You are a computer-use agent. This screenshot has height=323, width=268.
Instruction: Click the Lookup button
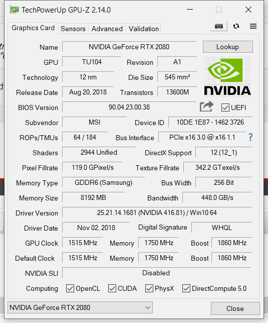click(228, 47)
